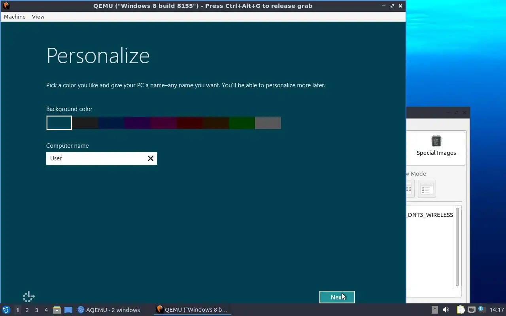The width and height of the screenshot is (506, 316).
Task: Select the purple background color swatch
Action: [x=138, y=123]
